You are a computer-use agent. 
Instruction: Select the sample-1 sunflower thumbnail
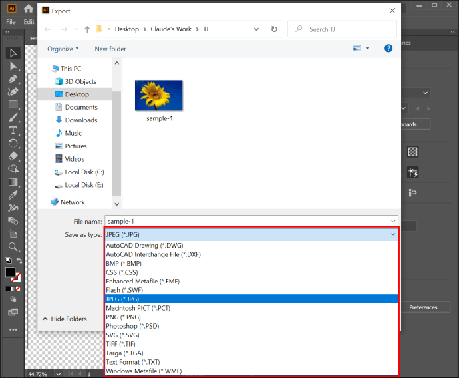(158, 96)
